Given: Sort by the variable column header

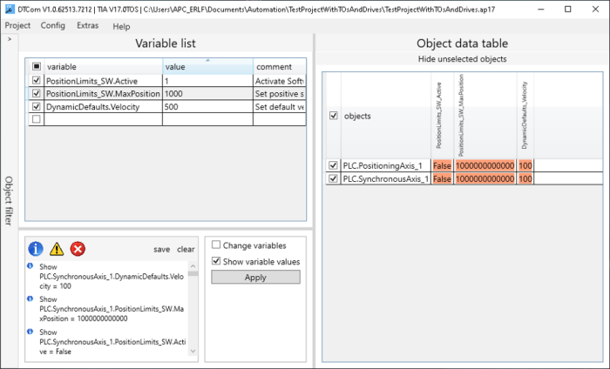Looking at the screenshot, I should click(104, 66).
